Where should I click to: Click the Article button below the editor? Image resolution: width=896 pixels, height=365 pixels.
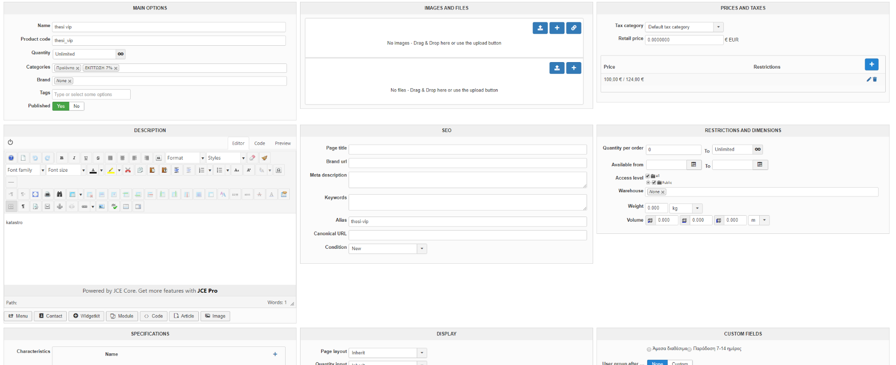coord(184,316)
